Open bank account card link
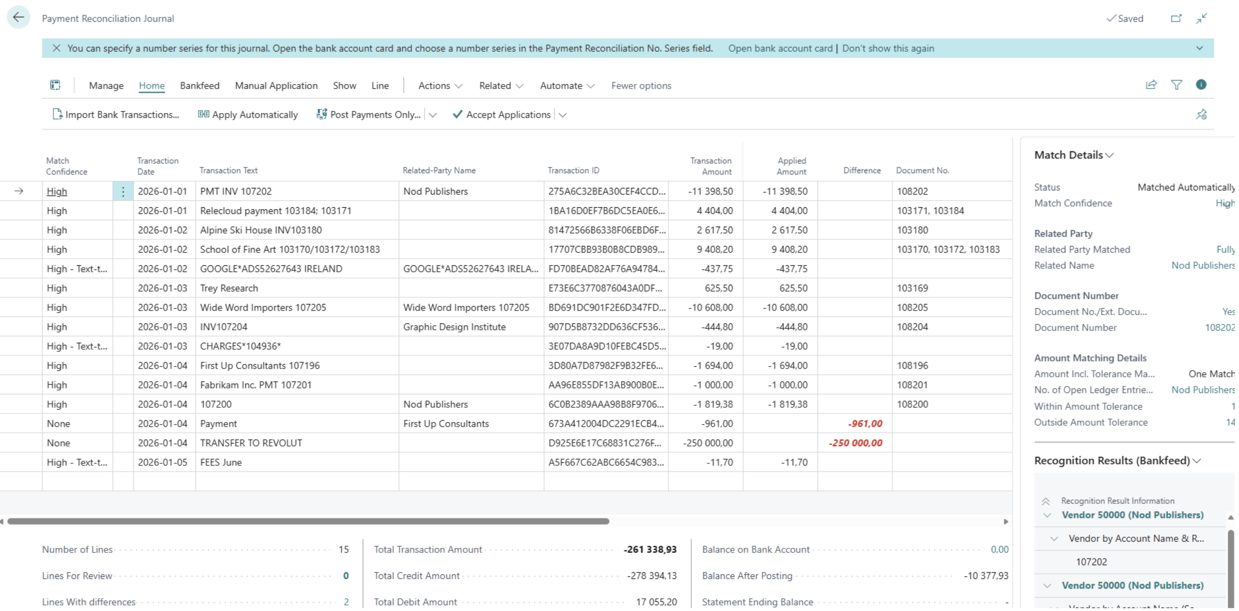This screenshot has height=611, width=1239. pyautogui.click(x=780, y=48)
